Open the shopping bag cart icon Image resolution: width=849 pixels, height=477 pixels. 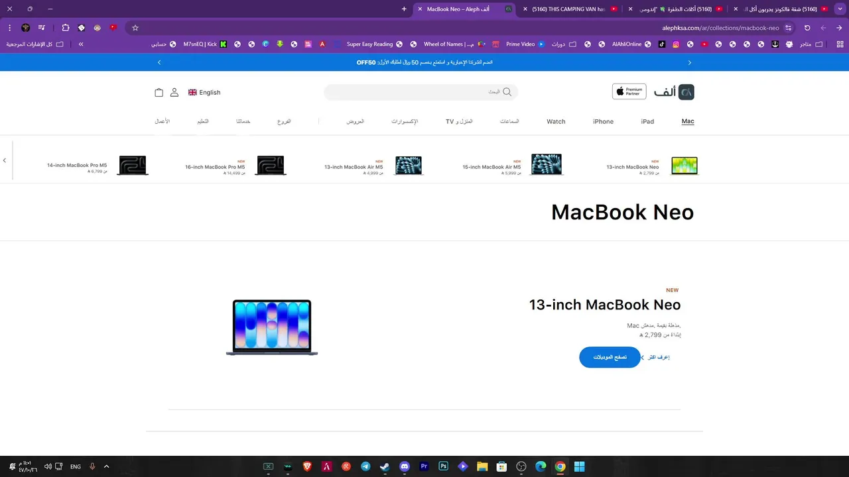click(x=159, y=93)
